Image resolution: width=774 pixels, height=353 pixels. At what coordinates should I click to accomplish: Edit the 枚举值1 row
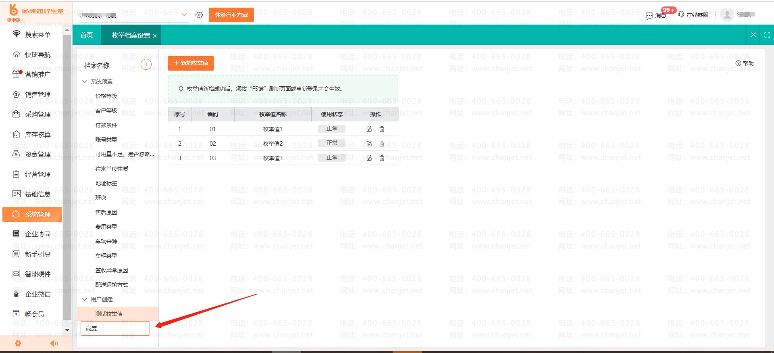tap(369, 129)
